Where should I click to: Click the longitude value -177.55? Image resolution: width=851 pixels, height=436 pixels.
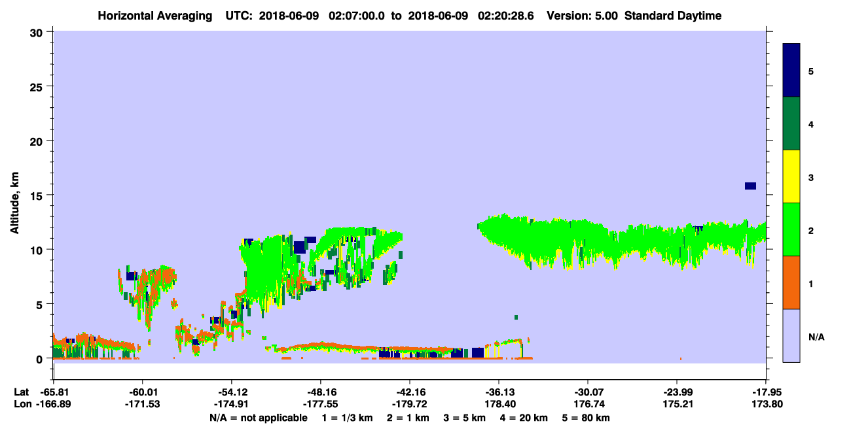320,404
